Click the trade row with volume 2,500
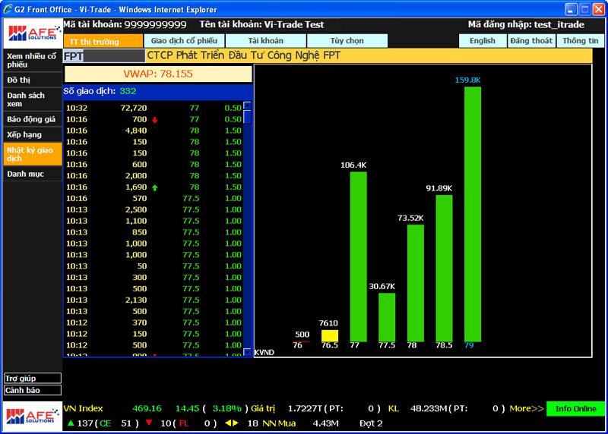Image resolution: width=608 pixels, height=434 pixels. point(154,209)
